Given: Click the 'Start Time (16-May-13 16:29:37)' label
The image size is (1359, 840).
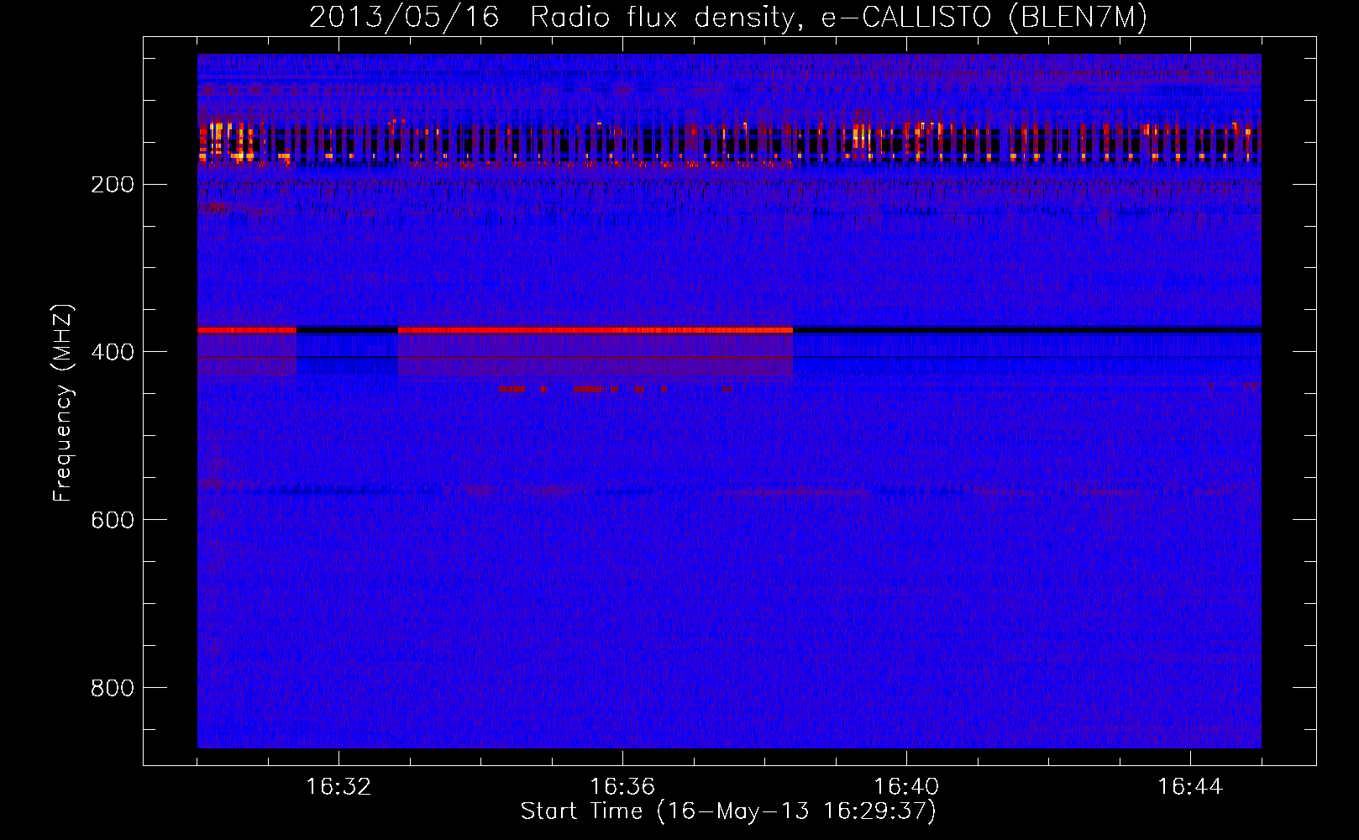Looking at the screenshot, I should click(x=728, y=811).
